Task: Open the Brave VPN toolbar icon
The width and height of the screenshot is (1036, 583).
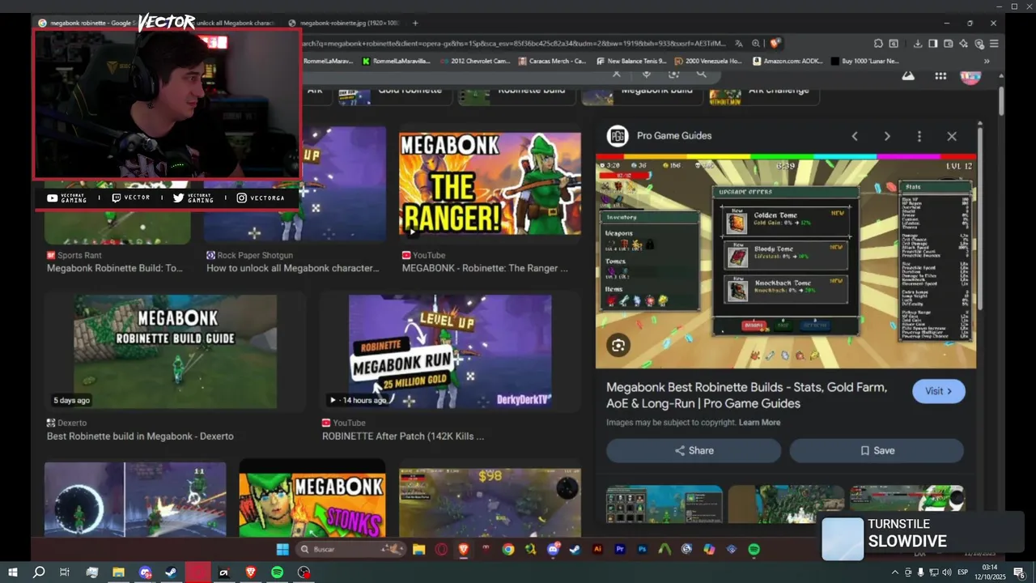Action: tap(979, 44)
